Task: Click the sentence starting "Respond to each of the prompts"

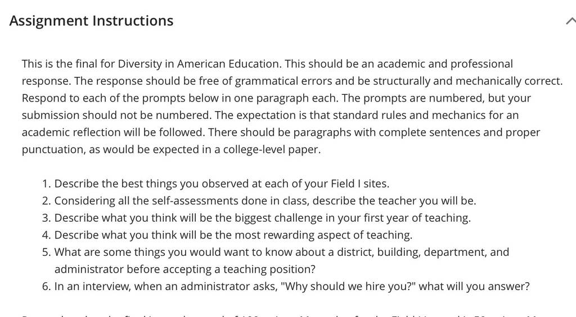Action: pos(180,98)
